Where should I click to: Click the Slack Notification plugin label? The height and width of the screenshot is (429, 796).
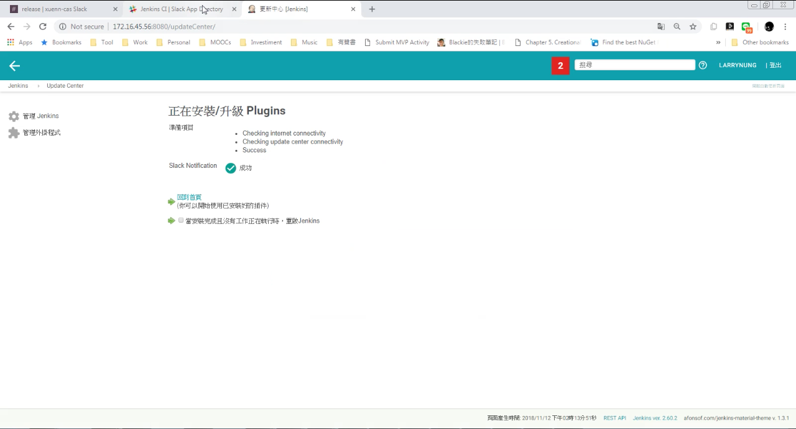point(193,166)
